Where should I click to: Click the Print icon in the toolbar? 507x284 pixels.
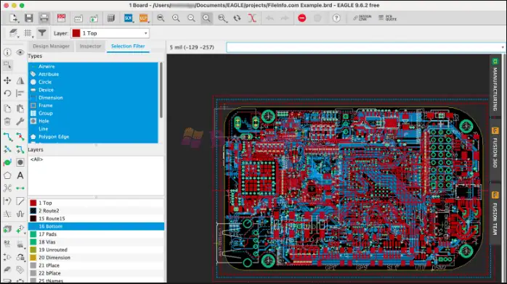click(x=44, y=18)
